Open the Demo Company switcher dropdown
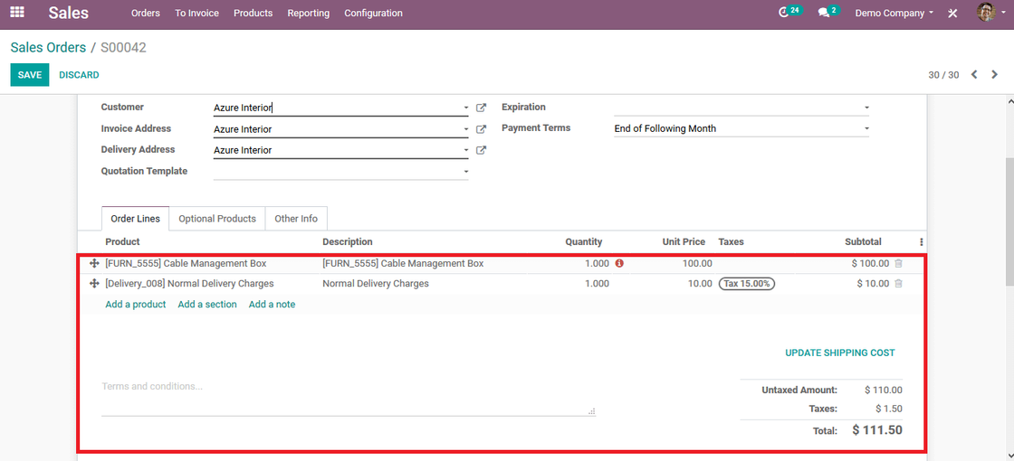Screen dimensions: 1014x461 point(894,13)
